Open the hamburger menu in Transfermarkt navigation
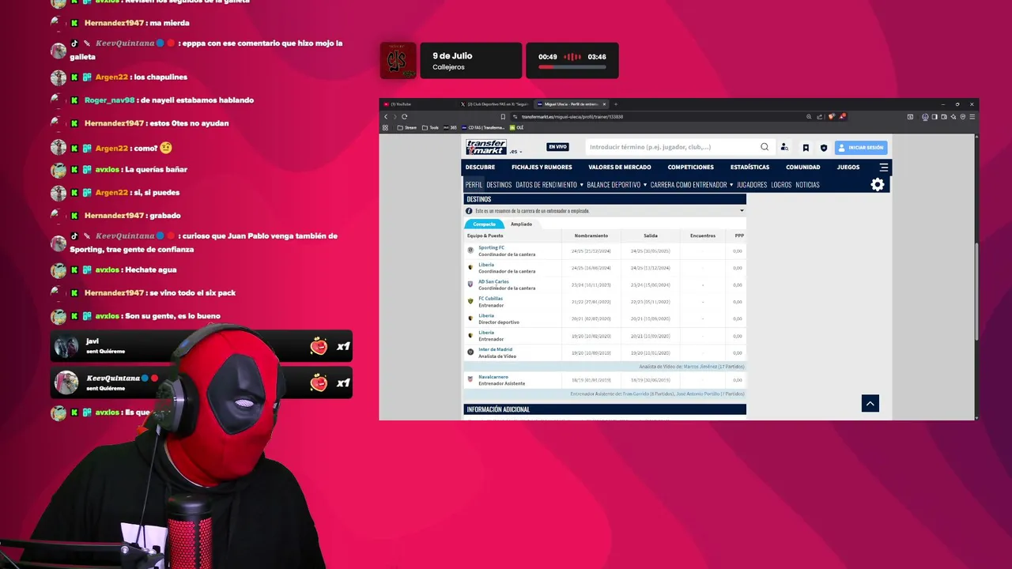Image resolution: width=1012 pixels, height=569 pixels. 884,168
